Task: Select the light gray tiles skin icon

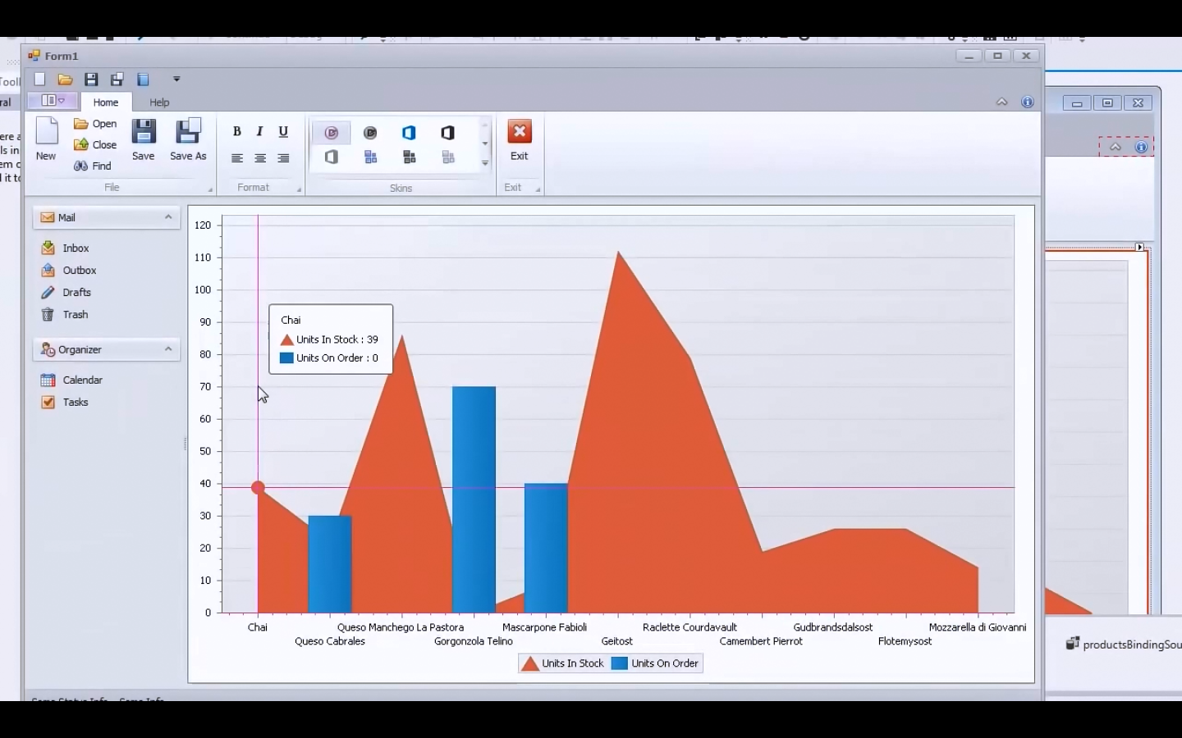Action: click(x=447, y=157)
